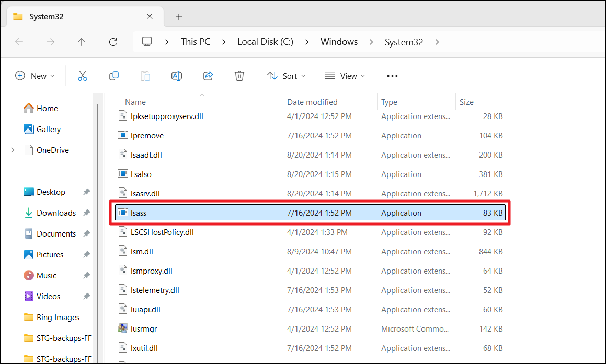The width and height of the screenshot is (606, 364).
Task: Click the Refresh button
Action: 113,42
